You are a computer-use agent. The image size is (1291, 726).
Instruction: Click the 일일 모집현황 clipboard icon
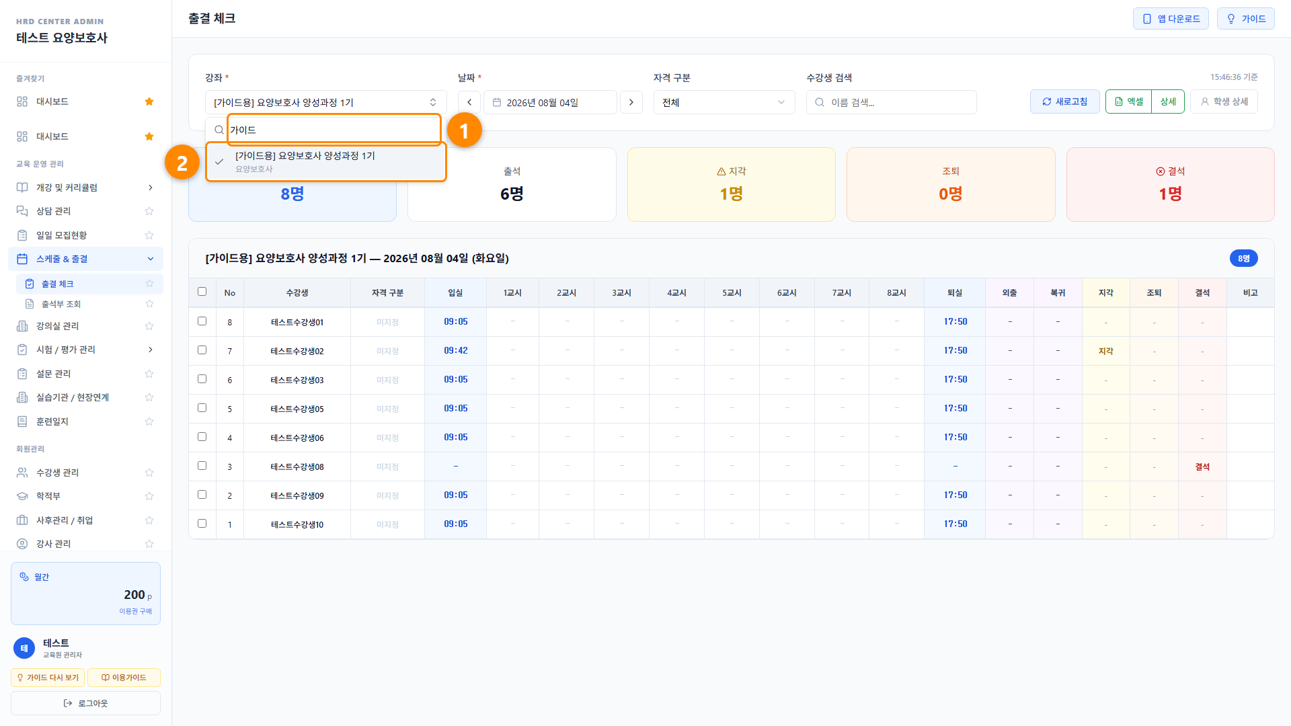coord(22,235)
